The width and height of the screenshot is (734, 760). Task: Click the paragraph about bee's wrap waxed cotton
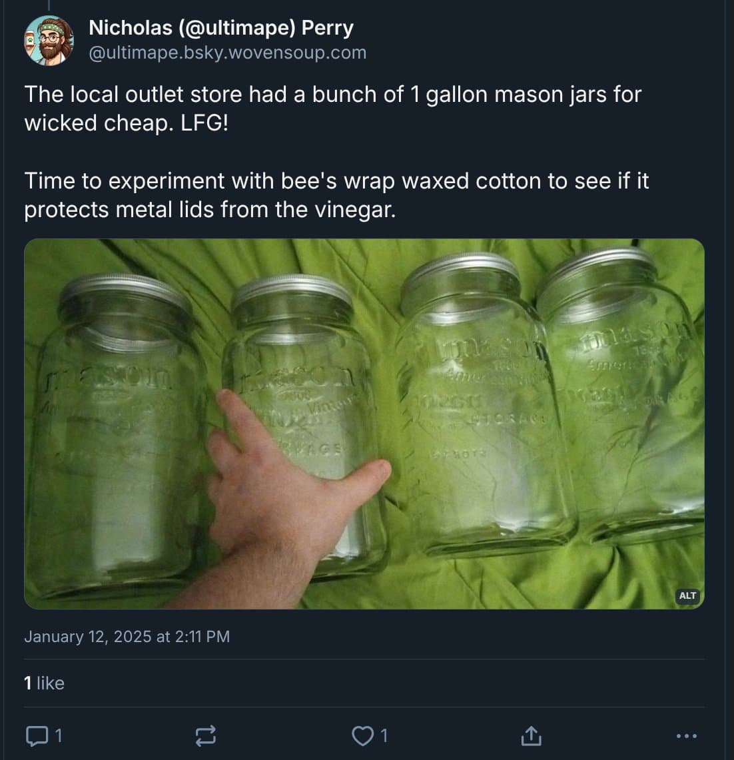coord(336,195)
